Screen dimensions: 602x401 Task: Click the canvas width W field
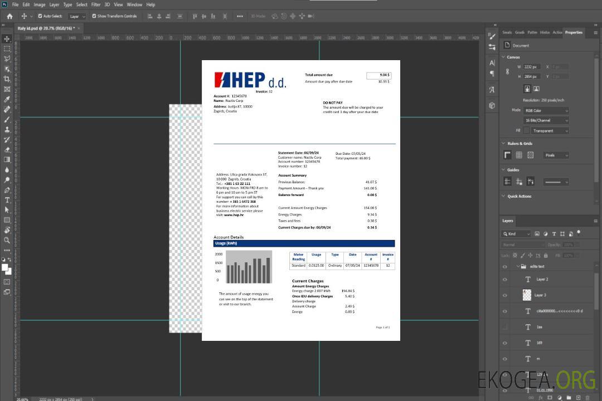tap(532, 67)
